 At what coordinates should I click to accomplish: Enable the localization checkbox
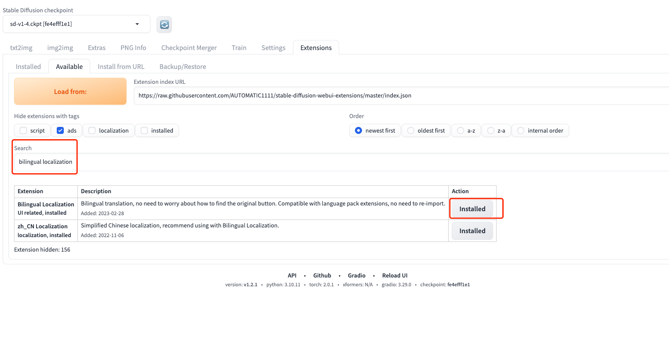(91, 130)
